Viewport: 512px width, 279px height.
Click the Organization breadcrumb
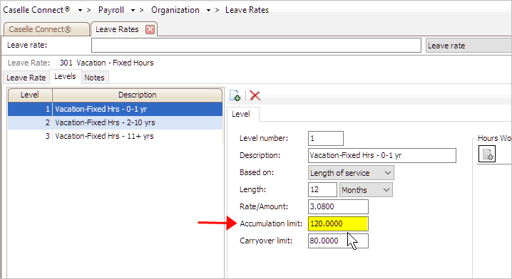(x=175, y=10)
